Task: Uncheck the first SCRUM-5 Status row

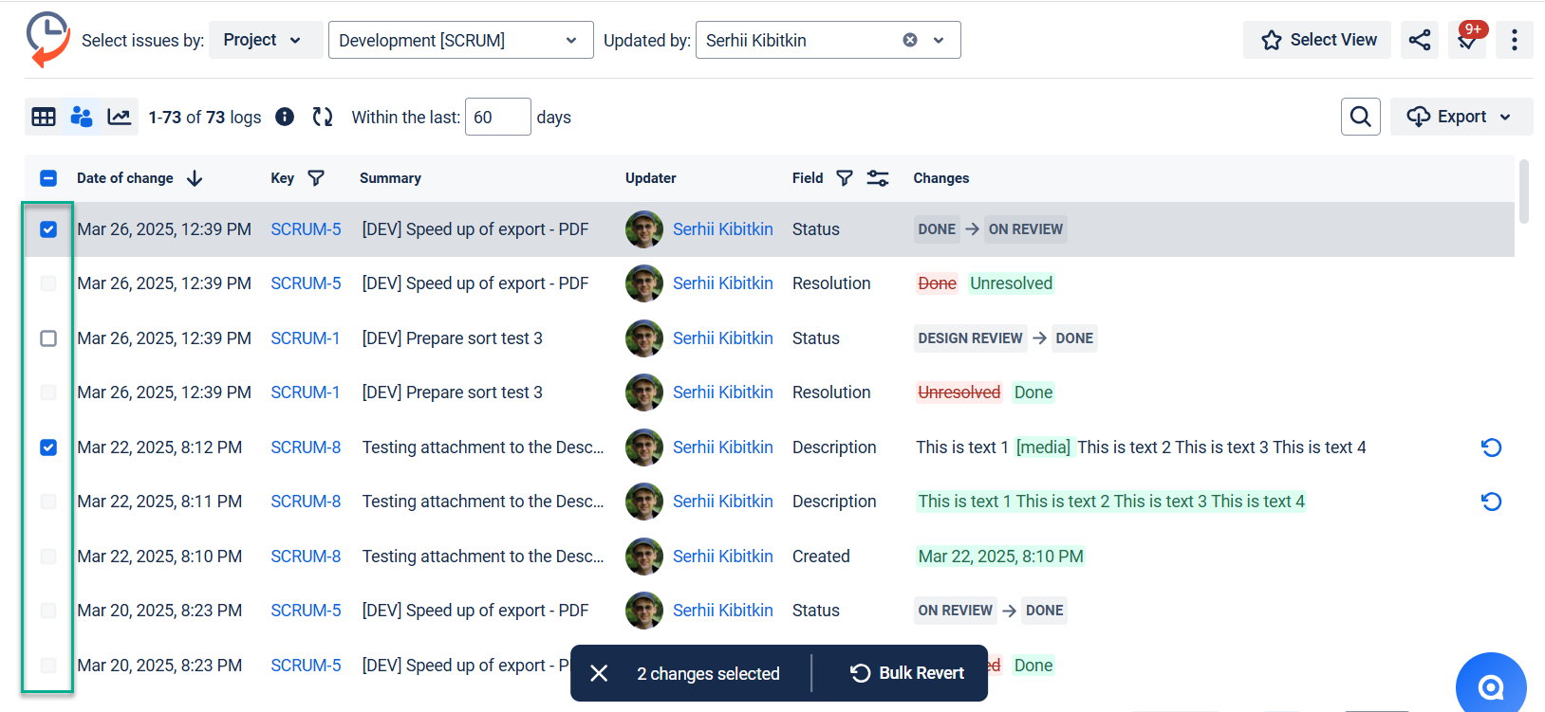Action: (x=48, y=229)
